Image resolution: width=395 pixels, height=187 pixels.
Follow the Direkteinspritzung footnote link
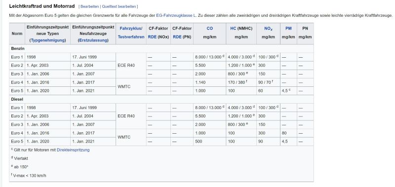[73, 150]
